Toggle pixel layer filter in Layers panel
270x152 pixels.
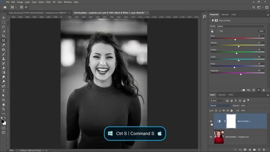(x=227, y=100)
